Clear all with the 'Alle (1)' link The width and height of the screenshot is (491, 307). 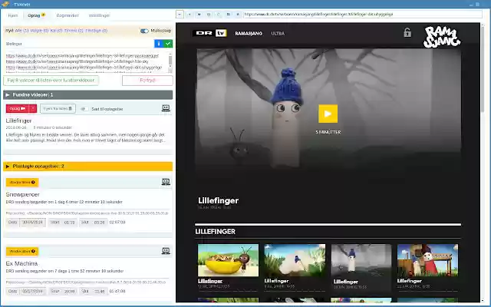coord(21,31)
